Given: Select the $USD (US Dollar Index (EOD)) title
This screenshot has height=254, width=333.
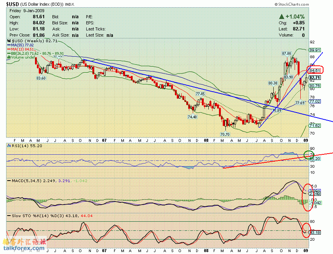Looking at the screenshot, I should [35, 4].
